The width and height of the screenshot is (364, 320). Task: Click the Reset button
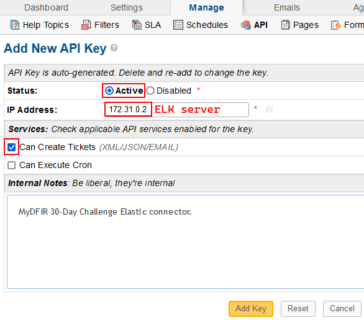click(x=298, y=309)
